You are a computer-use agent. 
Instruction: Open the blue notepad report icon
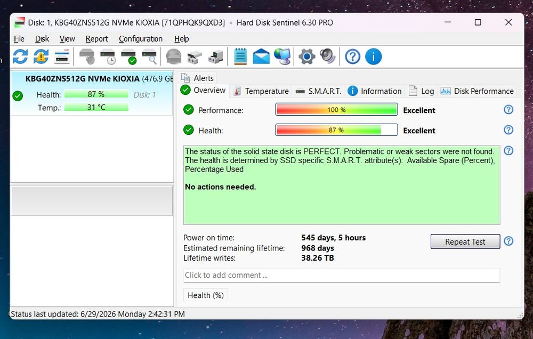(240, 57)
